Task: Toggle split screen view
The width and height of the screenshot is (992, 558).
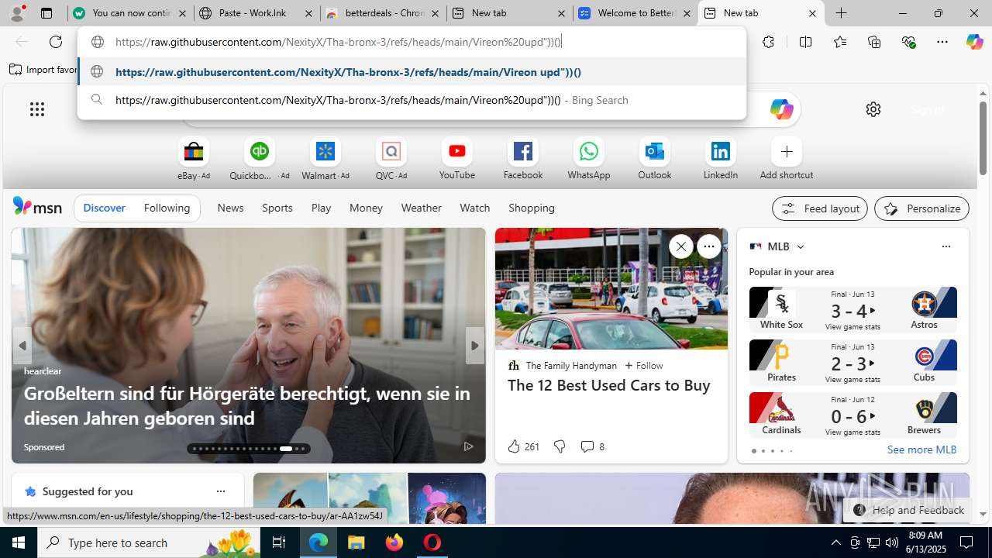Action: click(x=805, y=42)
